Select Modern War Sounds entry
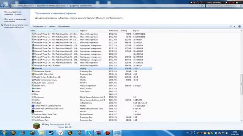 [91, 71]
